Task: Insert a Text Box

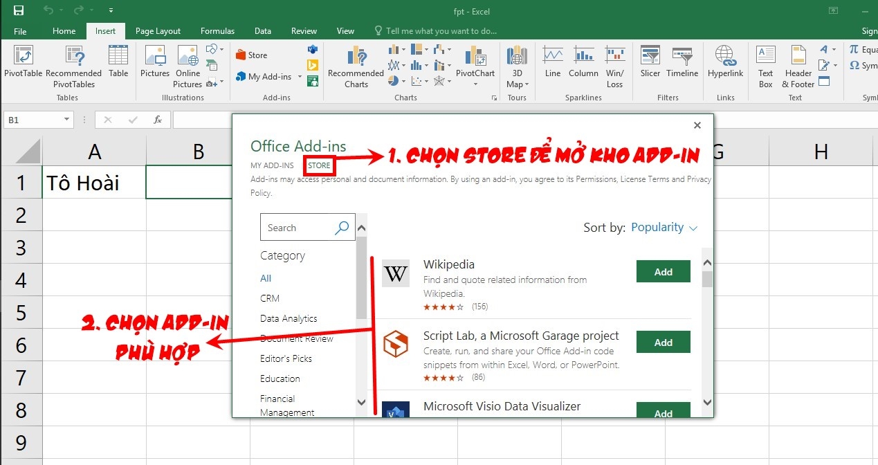Action: tap(765, 66)
